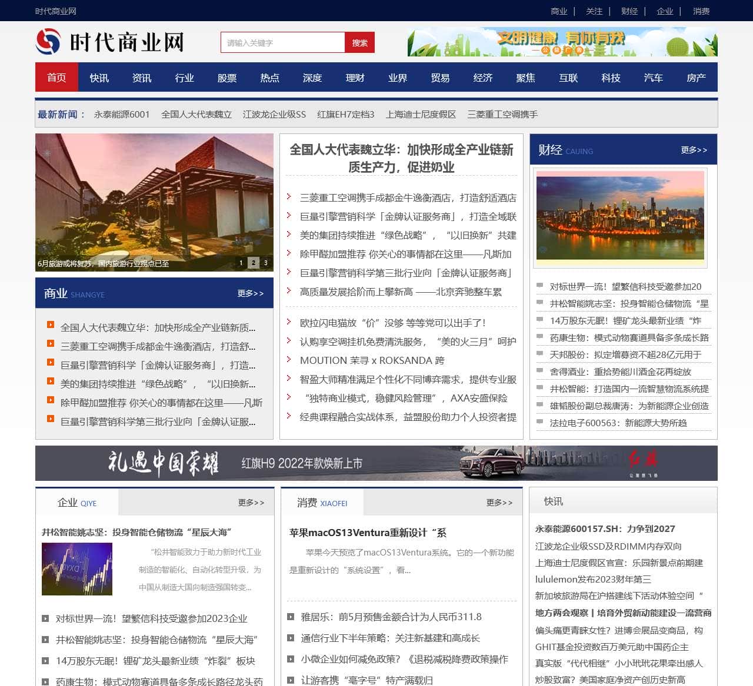Select 聚焦 in the main nav
The image size is (753, 686).
526,78
